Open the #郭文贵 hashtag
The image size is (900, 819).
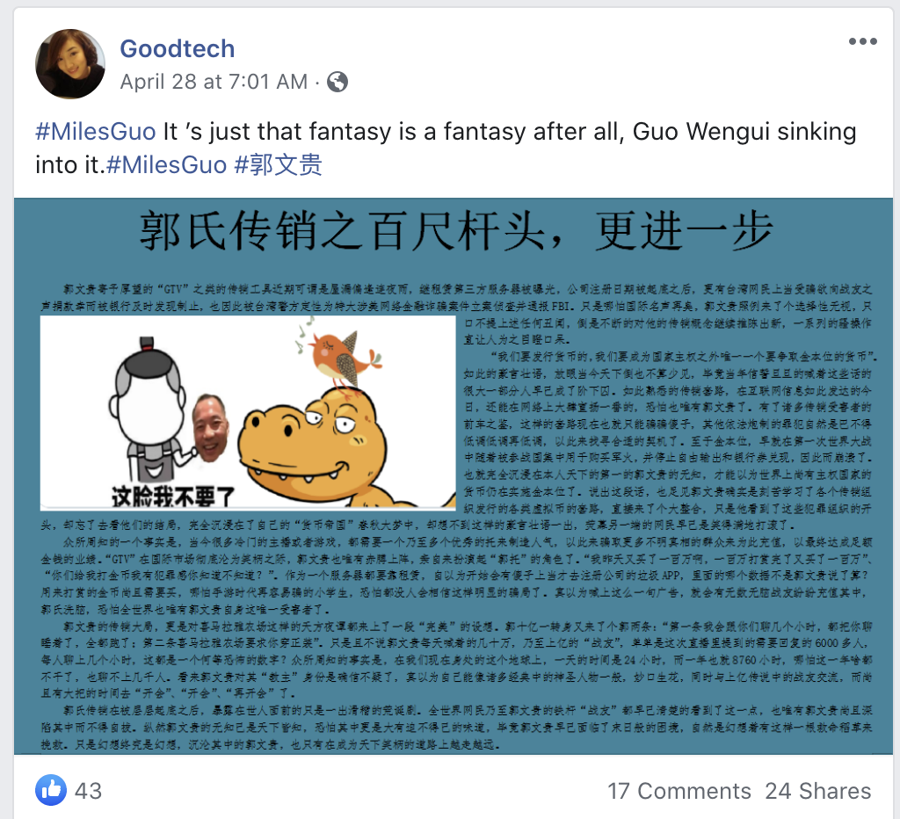[x=278, y=165]
